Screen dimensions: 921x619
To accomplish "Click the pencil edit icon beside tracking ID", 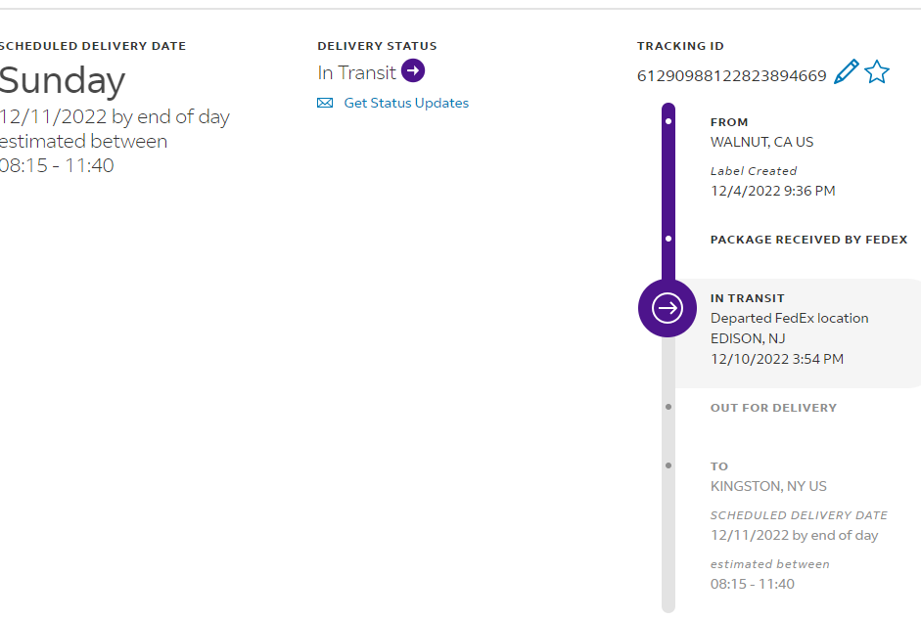I will (847, 72).
